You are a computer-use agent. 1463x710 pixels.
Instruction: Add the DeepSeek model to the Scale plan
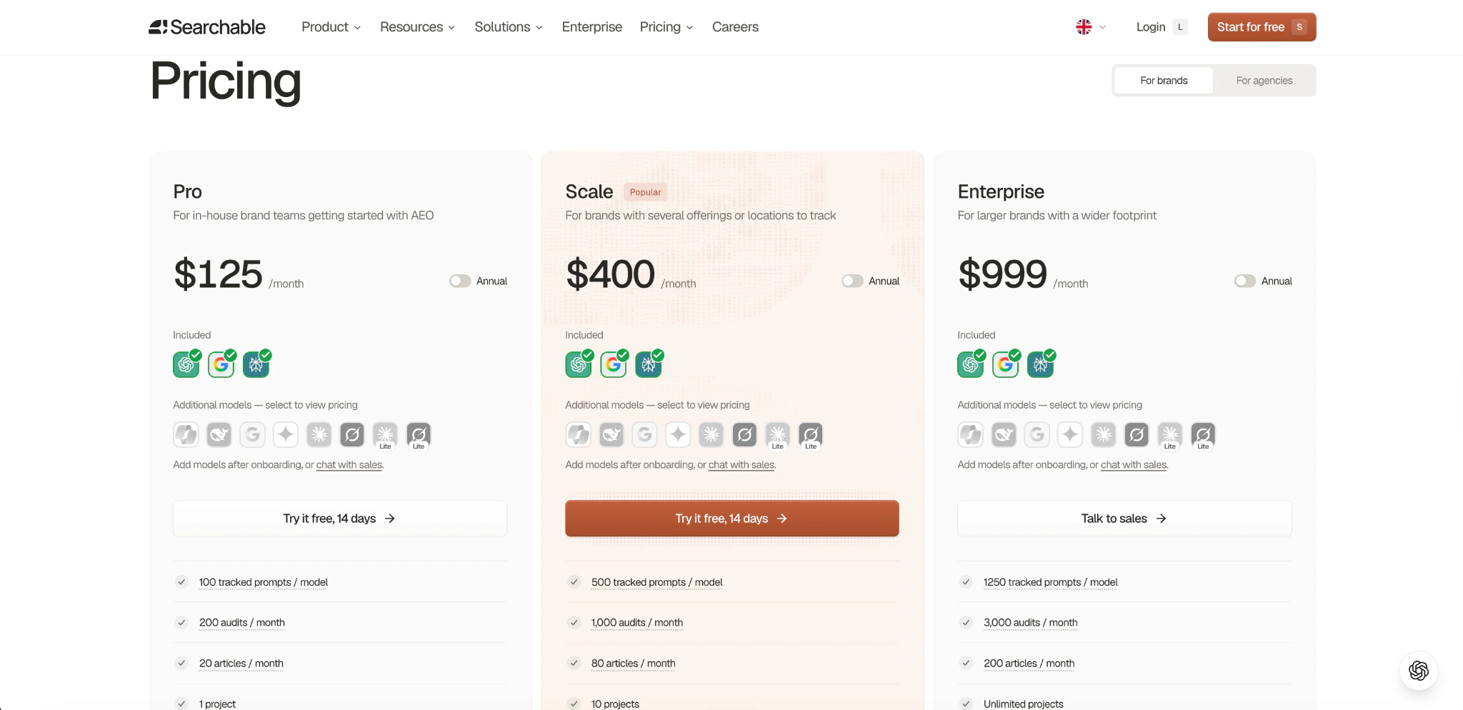(611, 434)
